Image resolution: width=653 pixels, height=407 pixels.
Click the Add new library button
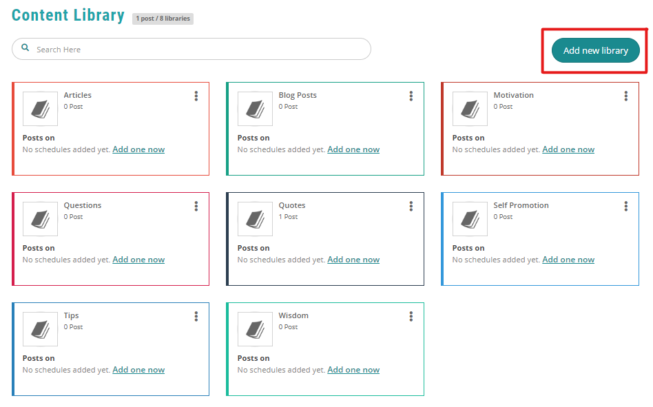pos(596,50)
